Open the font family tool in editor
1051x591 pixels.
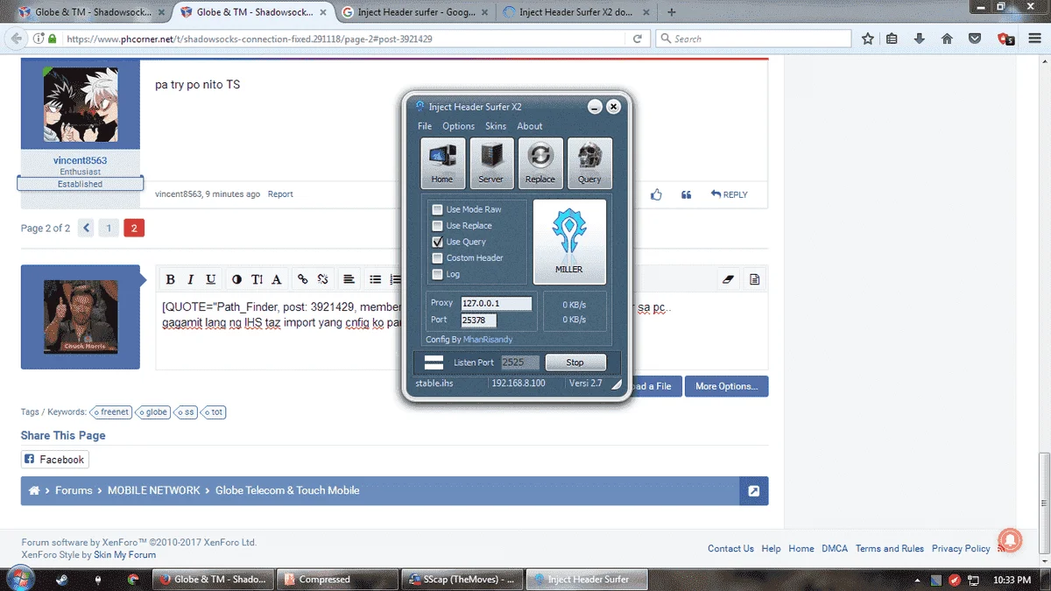[277, 279]
